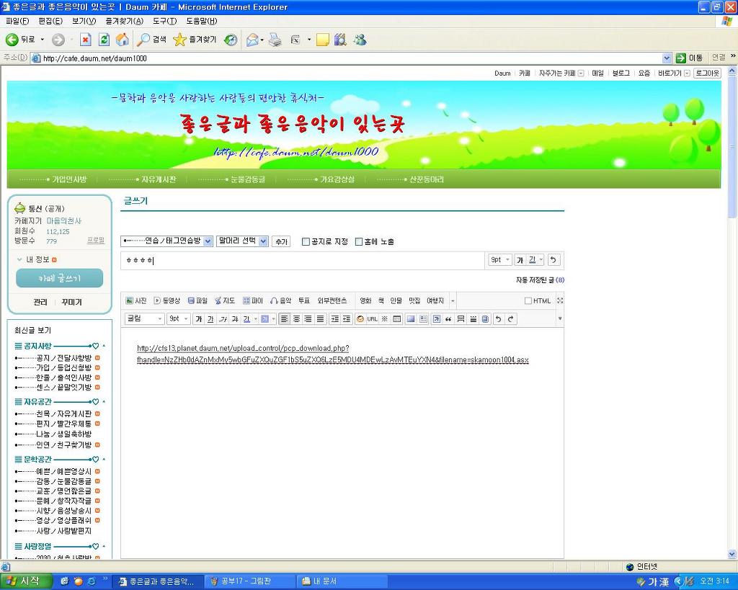Open 말머리 선택 dropdown
738x590 pixels.
pos(242,241)
